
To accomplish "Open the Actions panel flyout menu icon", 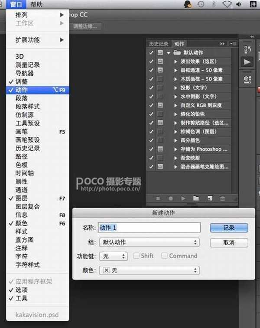I will (x=234, y=44).
